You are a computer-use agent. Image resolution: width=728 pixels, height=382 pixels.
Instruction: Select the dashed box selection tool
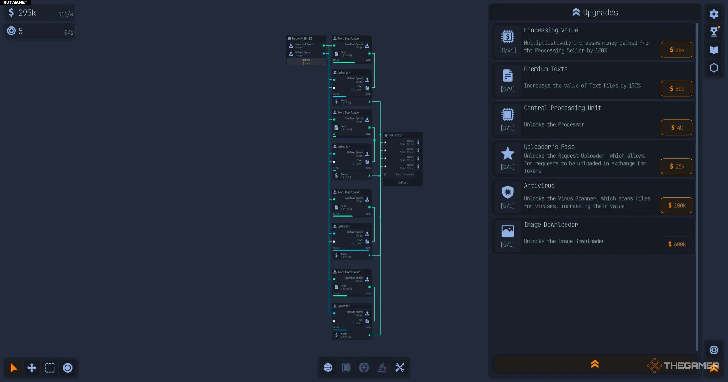point(50,368)
